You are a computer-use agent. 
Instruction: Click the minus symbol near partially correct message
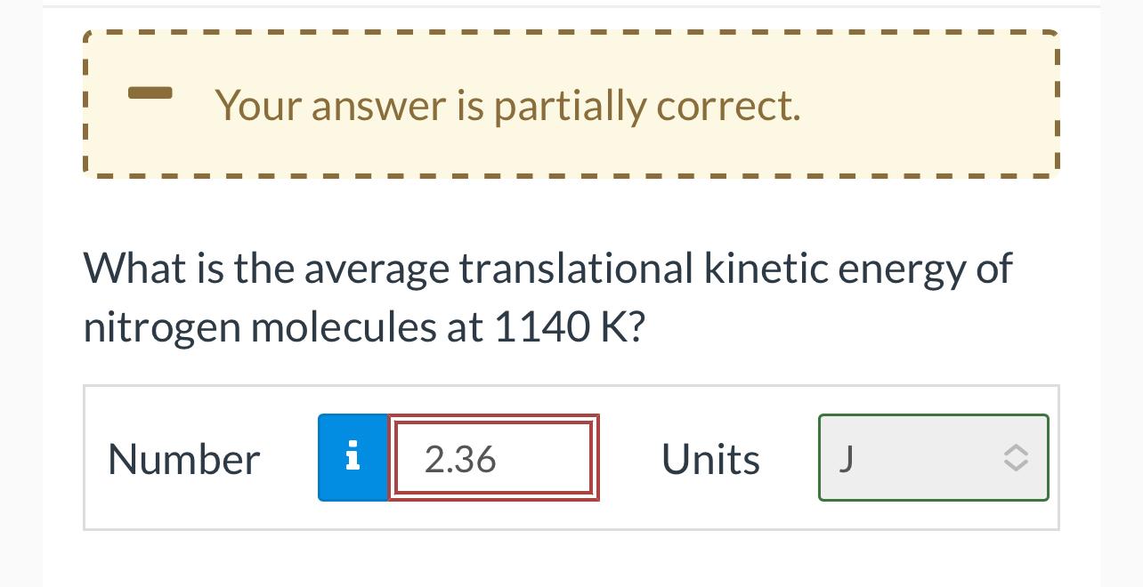(151, 92)
